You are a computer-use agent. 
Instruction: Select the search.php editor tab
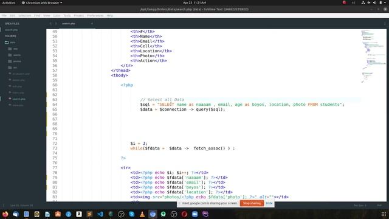pos(77,24)
